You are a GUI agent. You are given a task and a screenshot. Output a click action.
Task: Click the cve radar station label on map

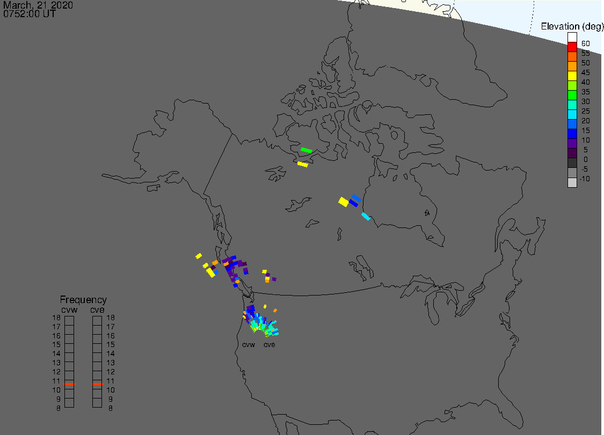click(269, 345)
